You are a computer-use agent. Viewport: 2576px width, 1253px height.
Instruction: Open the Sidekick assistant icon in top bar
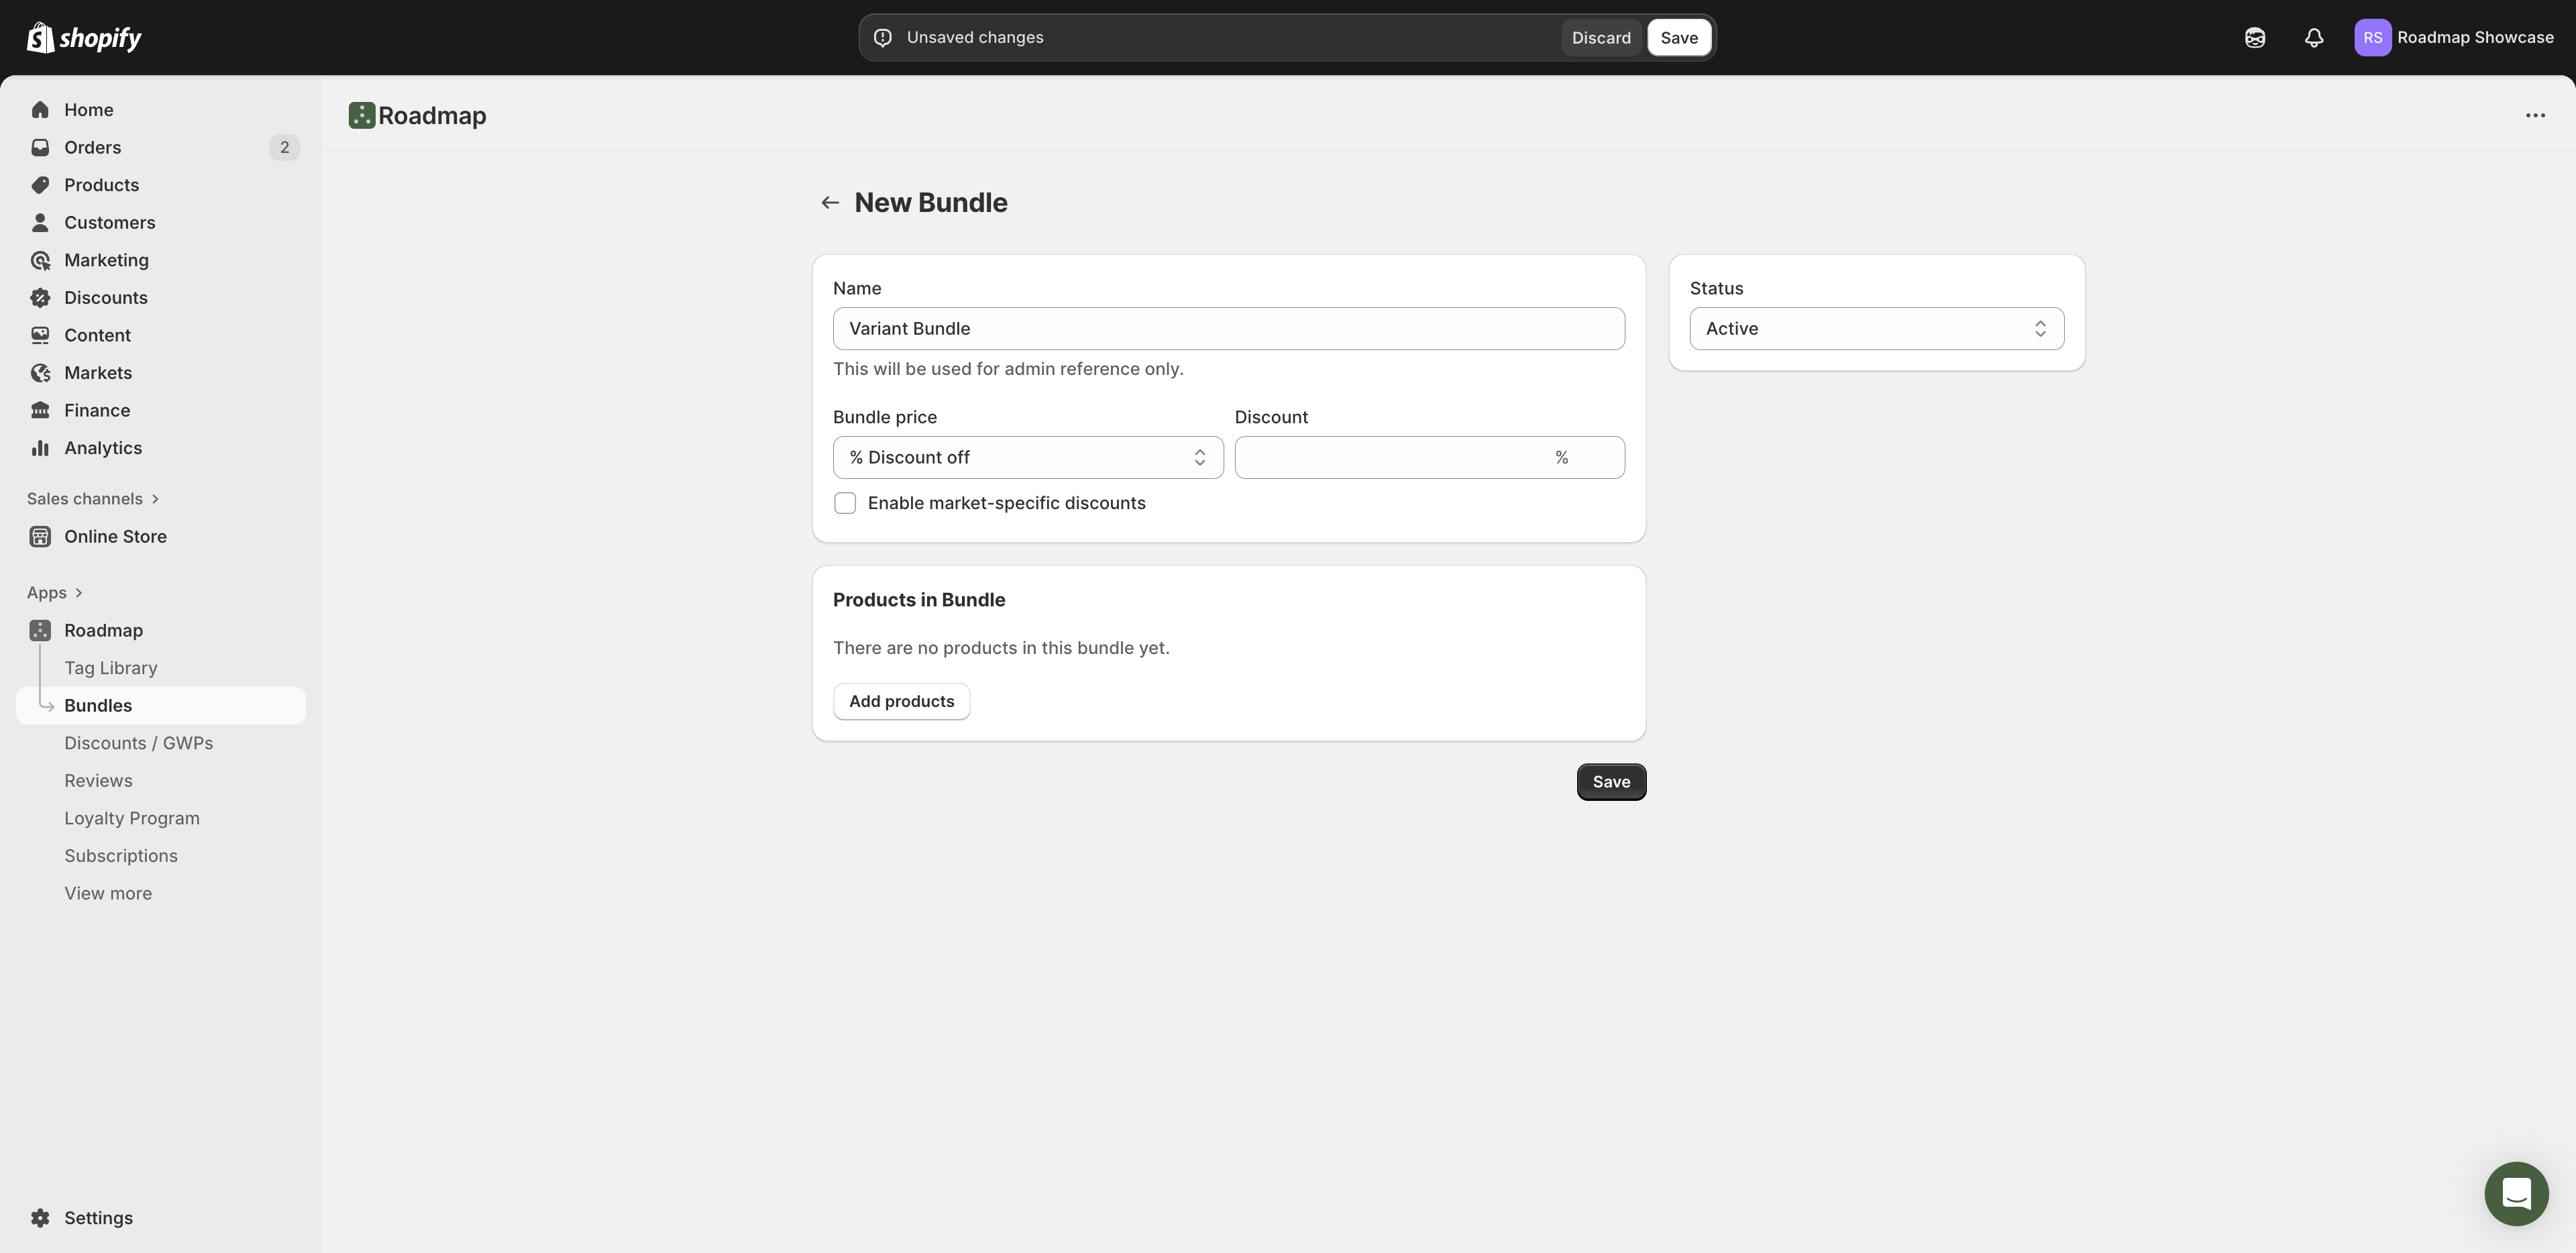pyautogui.click(x=2254, y=38)
